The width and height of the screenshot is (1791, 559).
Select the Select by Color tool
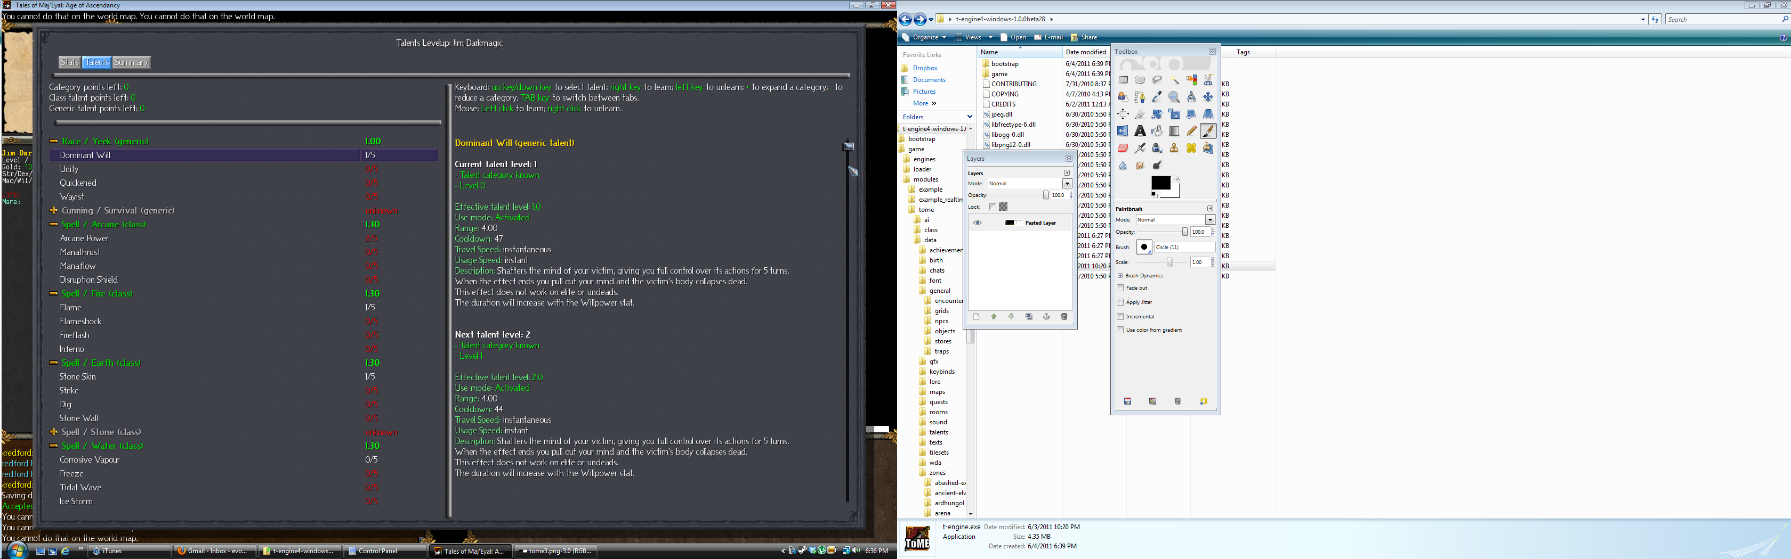[x=1192, y=80]
